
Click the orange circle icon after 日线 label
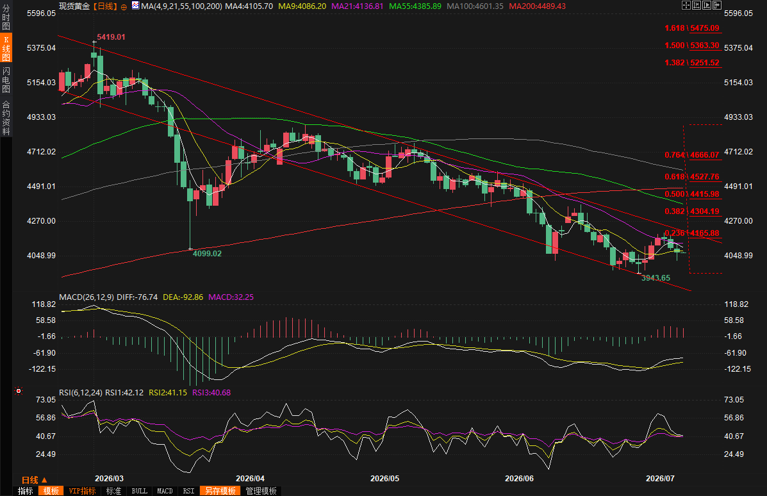(x=124, y=7)
